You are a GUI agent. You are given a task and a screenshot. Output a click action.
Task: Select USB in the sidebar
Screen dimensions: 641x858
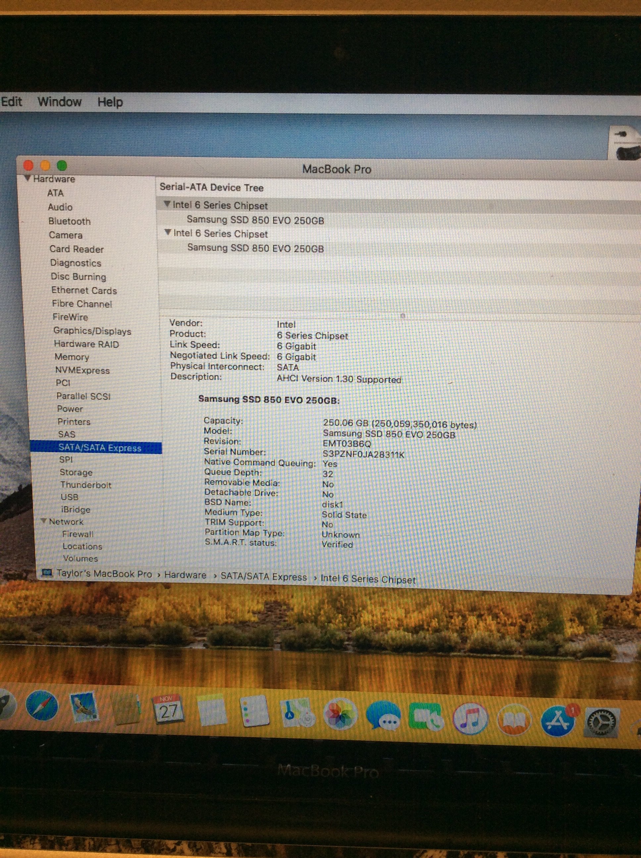tap(70, 497)
